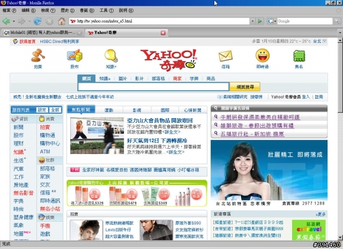Click the 設定 button in the service list header
This screenshot has height=249, width=343.
(42, 109)
